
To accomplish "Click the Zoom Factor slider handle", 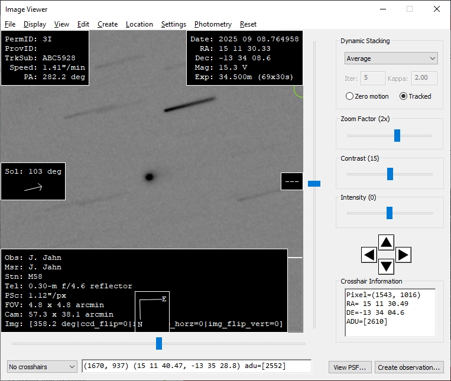I will (x=397, y=135).
